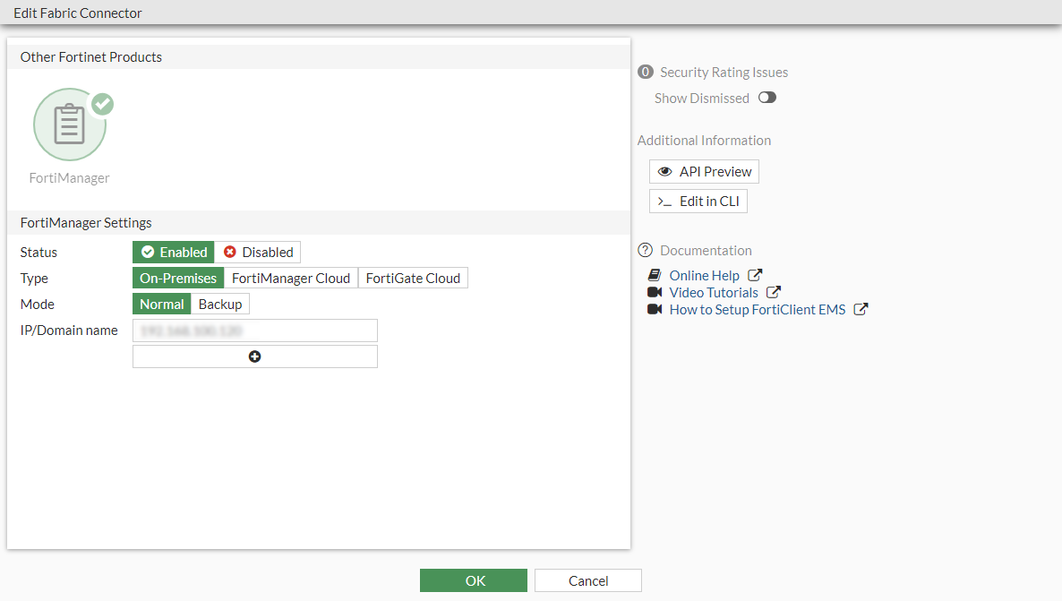Click the Security Rating Issues count badge

click(x=645, y=73)
